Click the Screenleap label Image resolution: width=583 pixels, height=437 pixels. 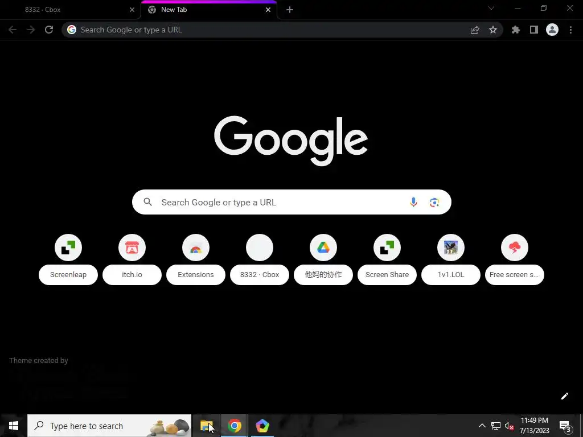[68, 275]
